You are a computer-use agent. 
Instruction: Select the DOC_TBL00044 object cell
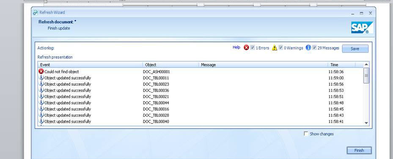pos(156,103)
